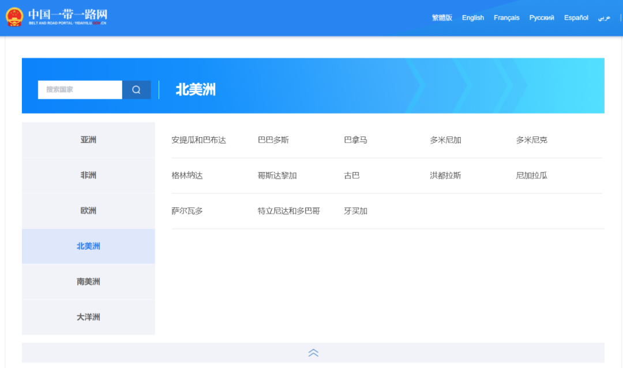Open the Русский language version
The image size is (623, 368).
click(541, 17)
